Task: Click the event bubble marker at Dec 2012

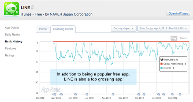Action: [x=172, y=94]
